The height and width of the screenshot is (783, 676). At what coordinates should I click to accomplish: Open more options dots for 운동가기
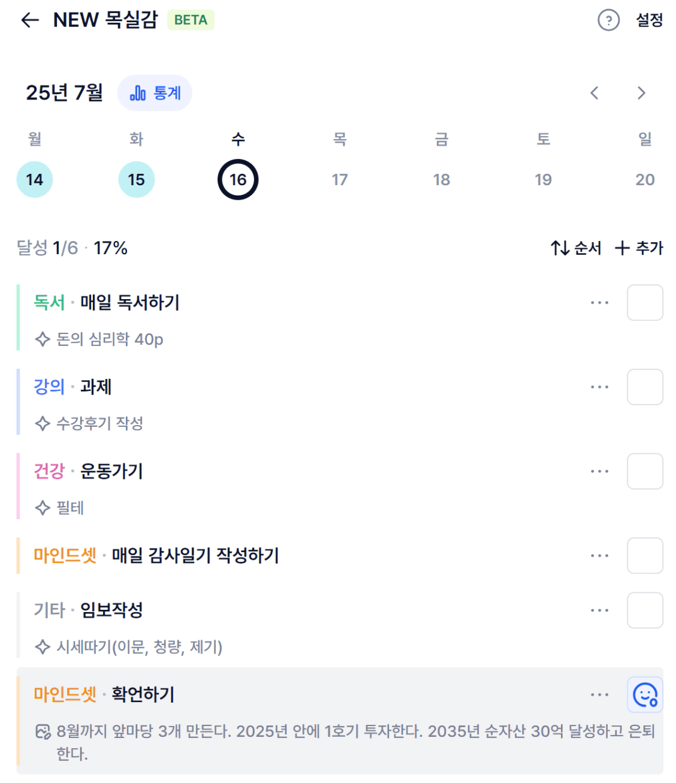click(599, 471)
